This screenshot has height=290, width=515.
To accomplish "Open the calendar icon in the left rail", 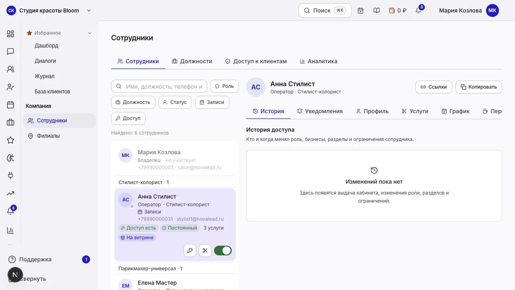I will pos(10,105).
